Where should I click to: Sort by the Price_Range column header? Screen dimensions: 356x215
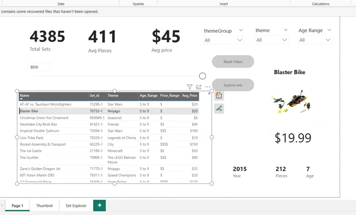coord(170,95)
